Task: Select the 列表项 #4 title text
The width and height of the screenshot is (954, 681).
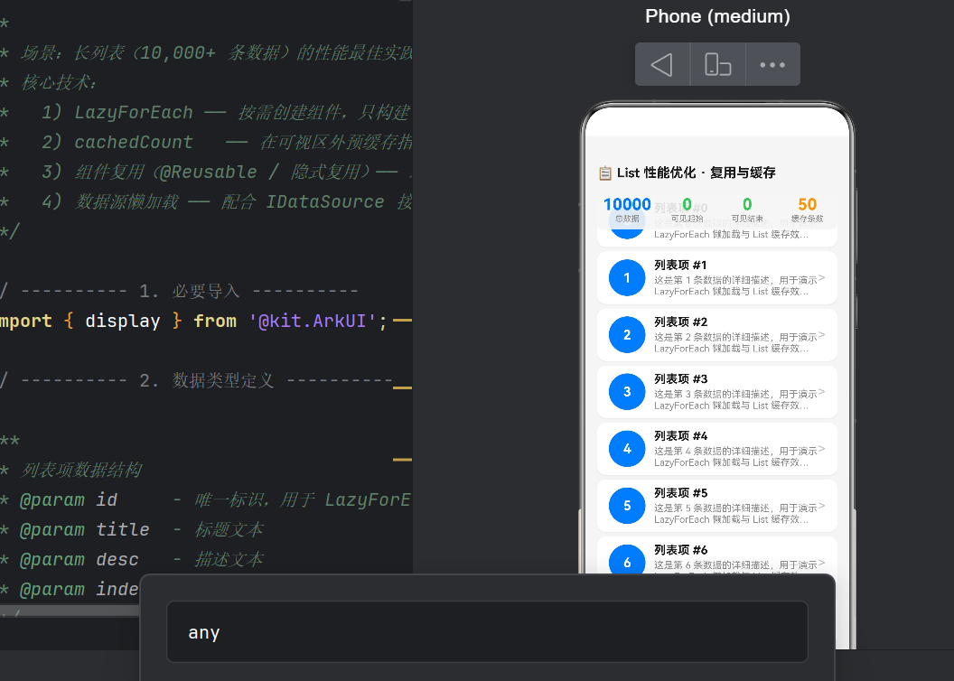Action: tap(680, 436)
